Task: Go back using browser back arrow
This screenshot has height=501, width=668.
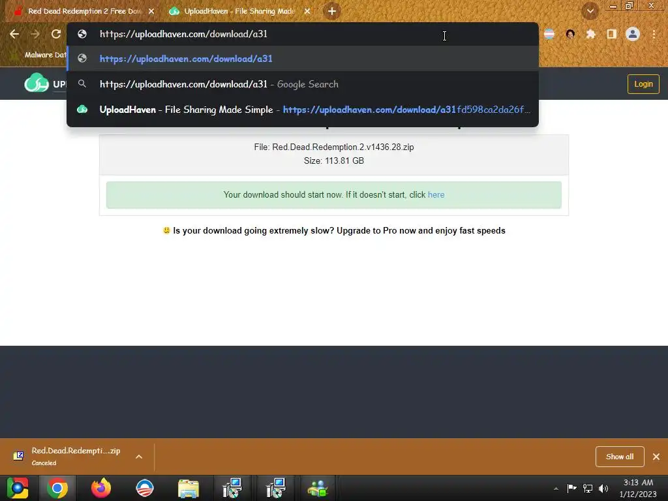Action: [14, 34]
